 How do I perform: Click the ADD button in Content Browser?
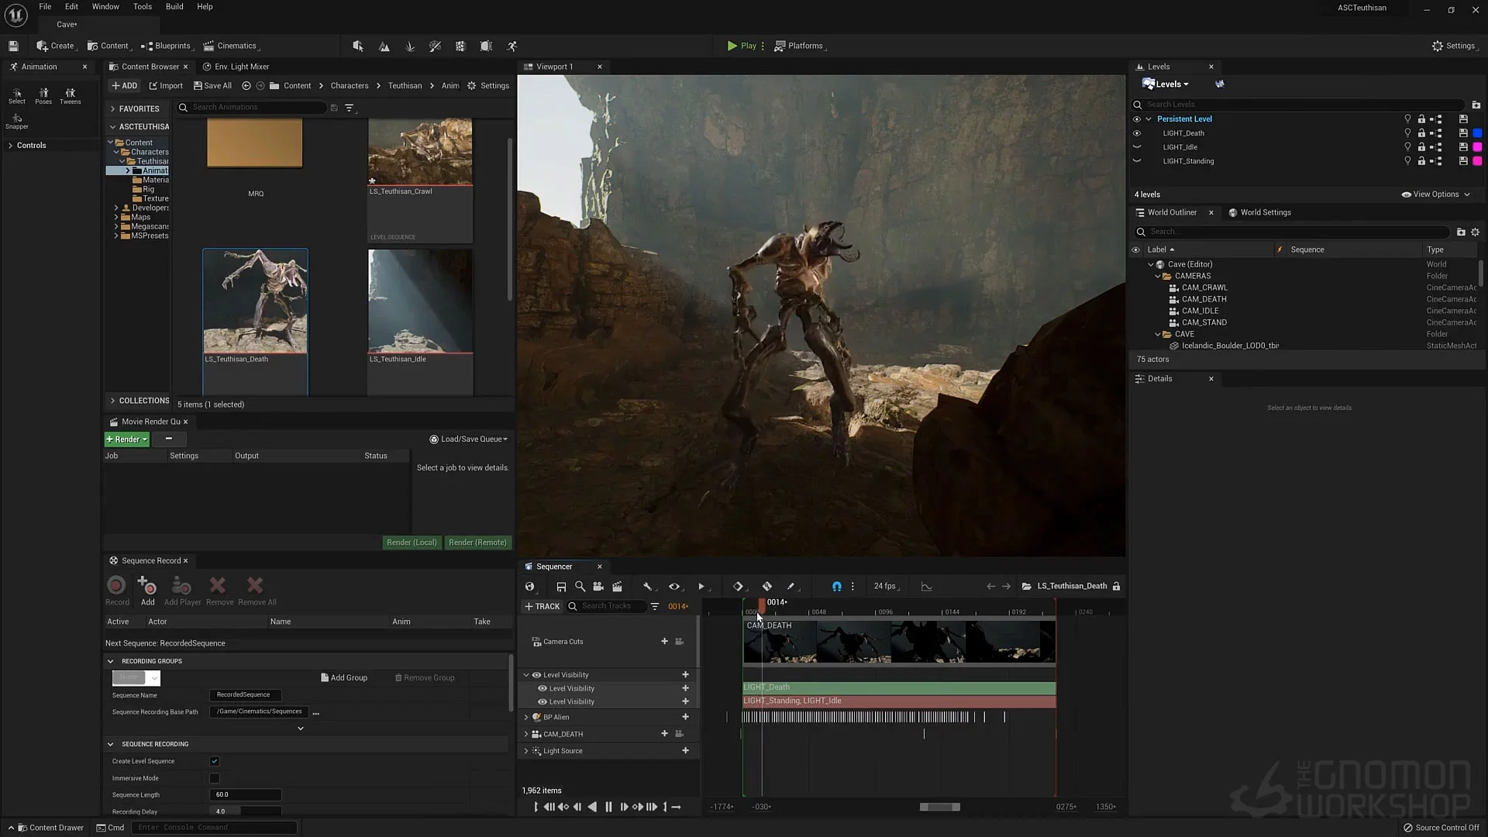(125, 86)
